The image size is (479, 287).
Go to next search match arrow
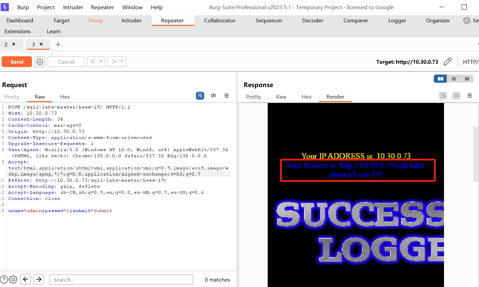[39, 279]
